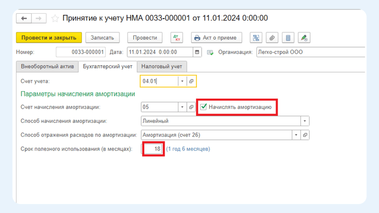Go back with the left arrow button
This screenshot has width=379, height=213.
coord(24,19)
